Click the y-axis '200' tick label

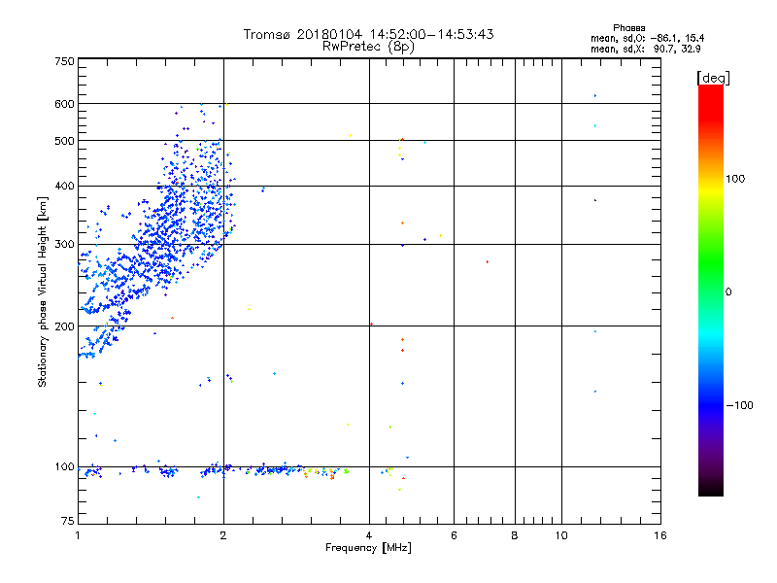(64, 326)
